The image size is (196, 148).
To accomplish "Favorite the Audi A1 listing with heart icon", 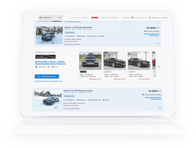I will (158, 44).
